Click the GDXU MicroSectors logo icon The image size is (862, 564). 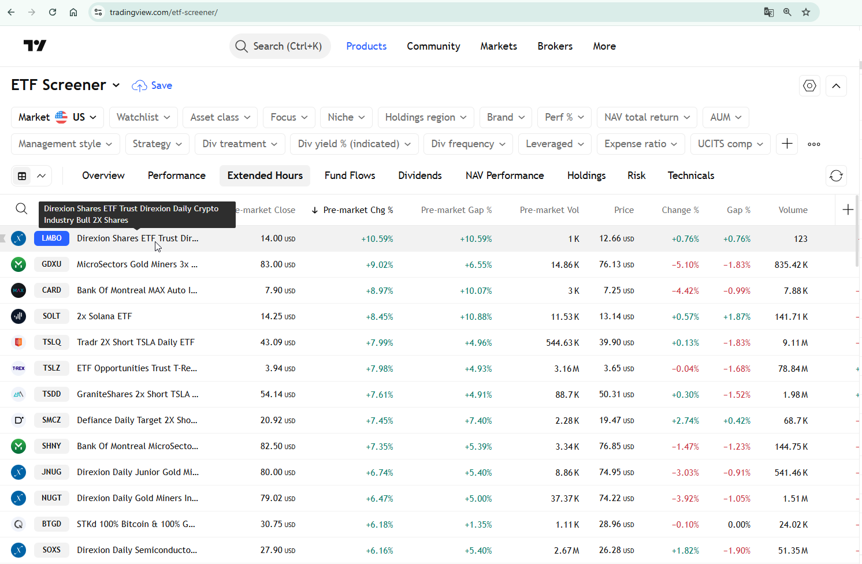tap(18, 264)
